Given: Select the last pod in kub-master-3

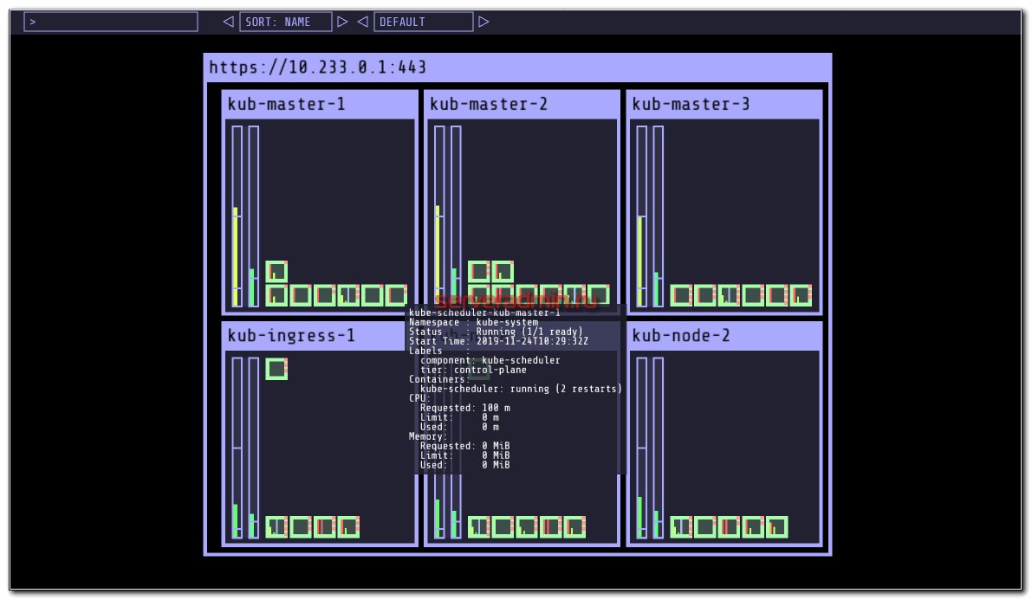Looking at the screenshot, I should 801,295.
